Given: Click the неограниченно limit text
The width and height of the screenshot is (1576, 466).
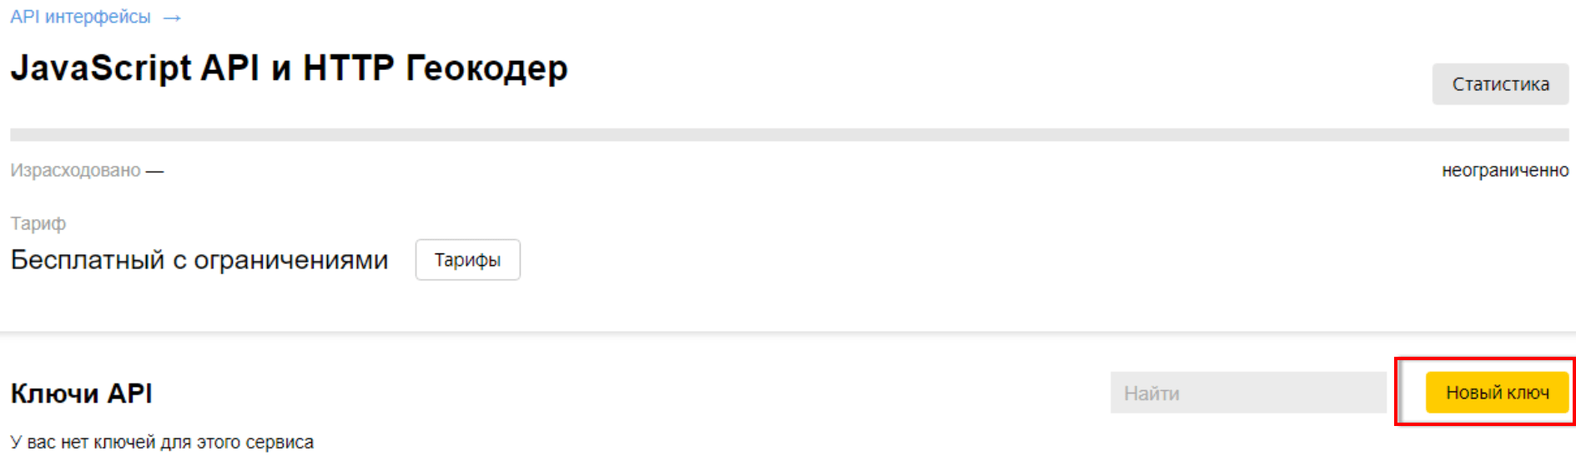Looking at the screenshot, I should point(1504,171).
